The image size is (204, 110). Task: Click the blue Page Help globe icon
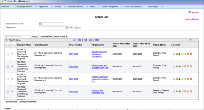(x=189, y=12)
